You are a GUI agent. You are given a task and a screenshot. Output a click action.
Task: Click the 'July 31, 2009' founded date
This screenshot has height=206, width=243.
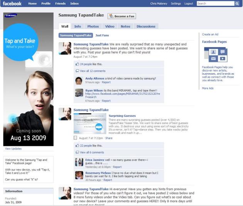[x=13, y=202]
